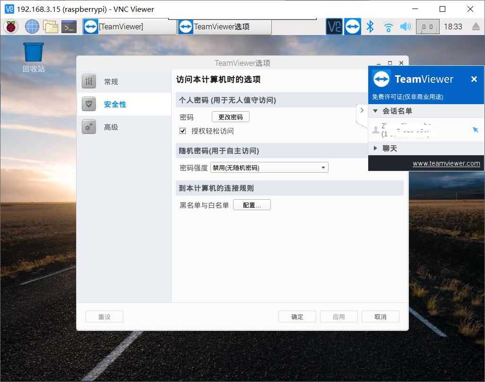Confirm with the 确定 button
Screen dimensions: 485x382
click(x=297, y=317)
